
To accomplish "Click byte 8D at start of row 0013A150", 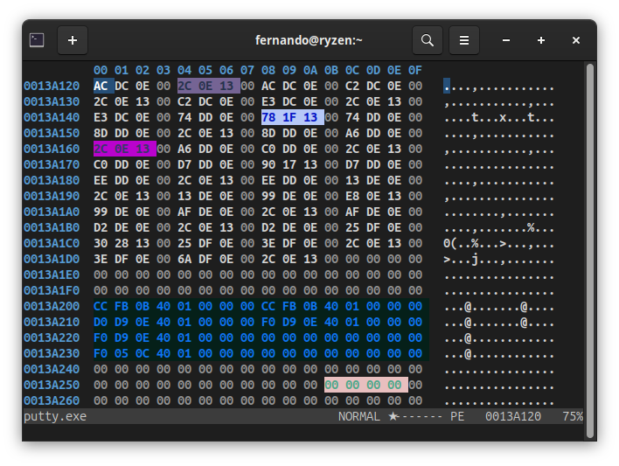I will point(101,133).
